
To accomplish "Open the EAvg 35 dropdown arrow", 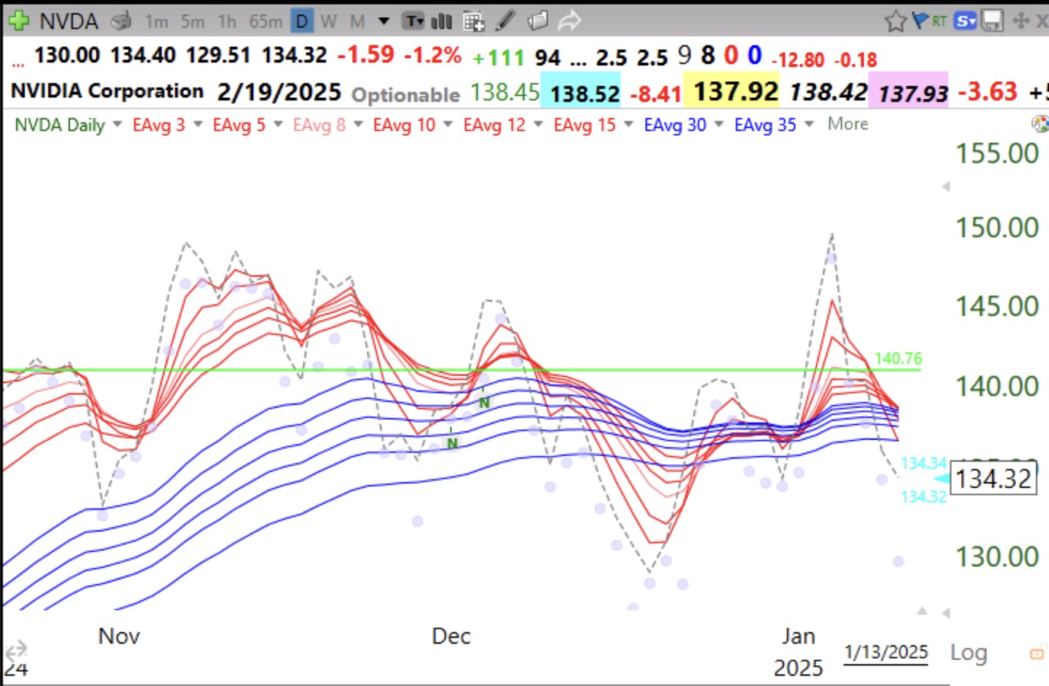I will pyautogui.click(x=809, y=125).
